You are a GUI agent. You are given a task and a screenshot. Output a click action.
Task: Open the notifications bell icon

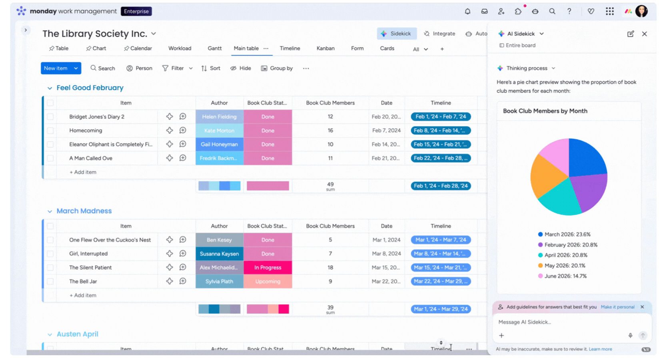tap(467, 12)
